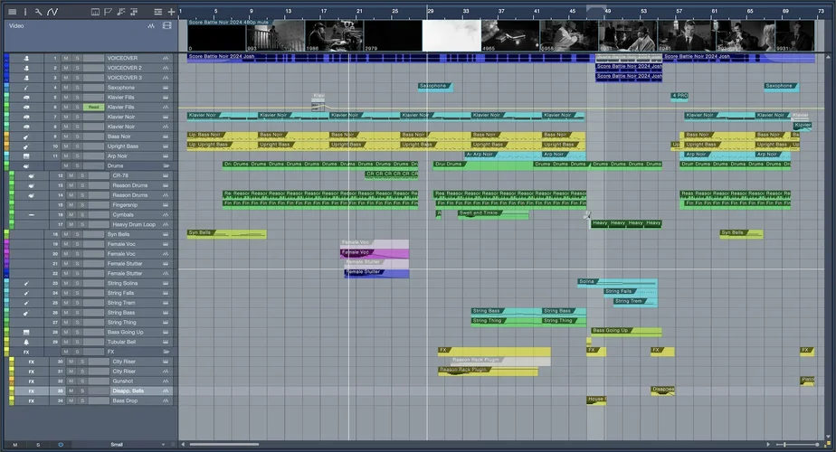
Task: Click the yellow color swatch of Syn Bells
Action: (6, 234)
